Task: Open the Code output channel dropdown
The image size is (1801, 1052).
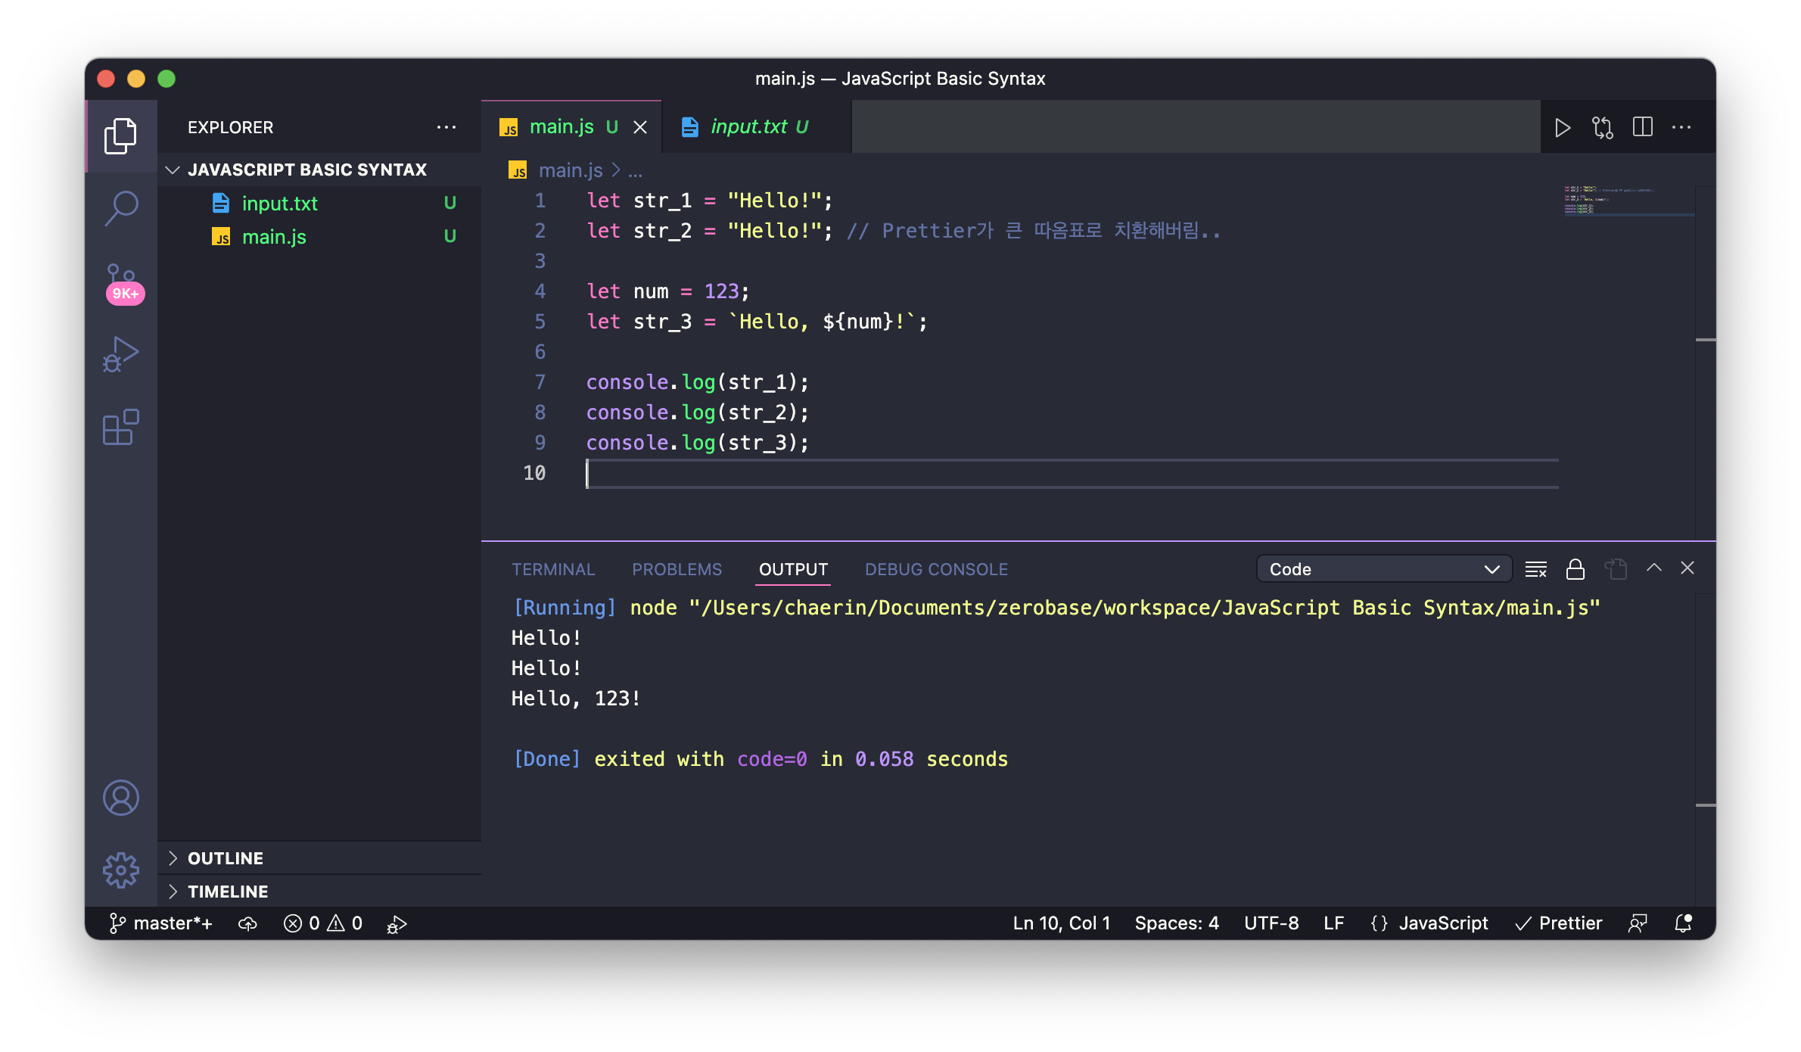Action: [x=1383, y=569]
